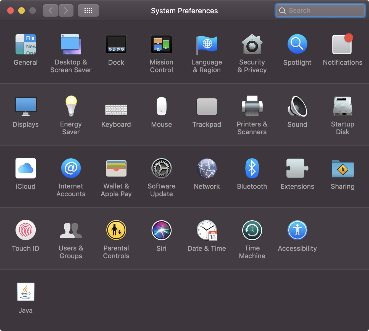This screenshot has height=331, width=369.
Task: Click the forward navigation arrow
Action: coord(66,11)
